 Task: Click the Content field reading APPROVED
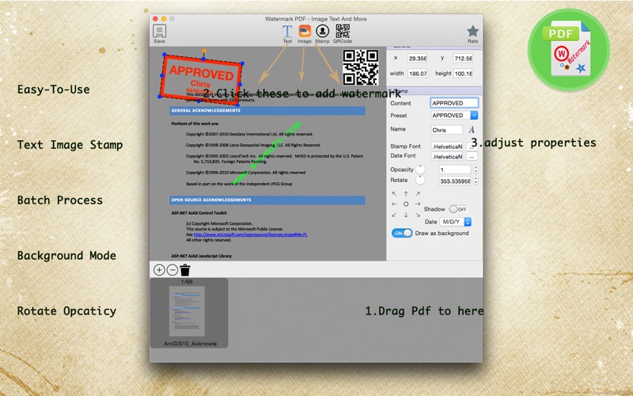[x=454, y=103]
